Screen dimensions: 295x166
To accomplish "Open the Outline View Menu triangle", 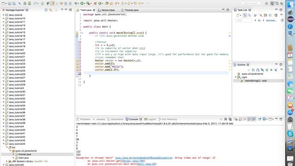I will 282,70.
